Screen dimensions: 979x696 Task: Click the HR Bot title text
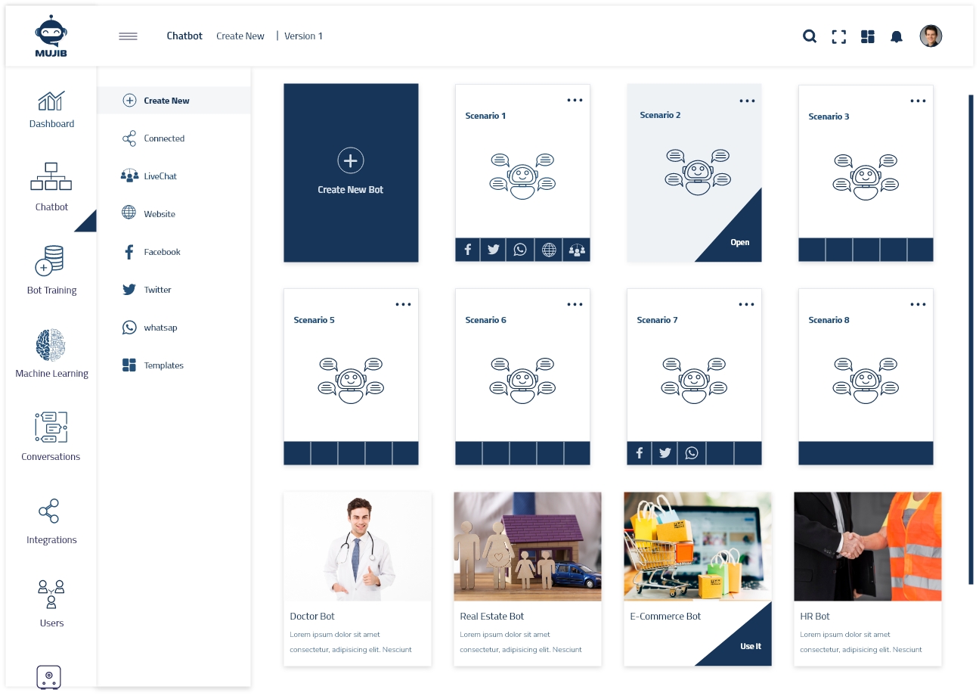point(815,617)
